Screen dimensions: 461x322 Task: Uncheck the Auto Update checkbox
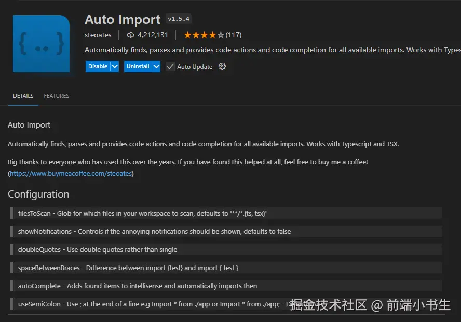coord(170,66)
